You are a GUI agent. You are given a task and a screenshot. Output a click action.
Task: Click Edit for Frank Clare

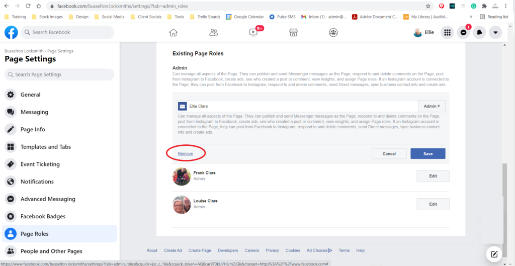433,176
